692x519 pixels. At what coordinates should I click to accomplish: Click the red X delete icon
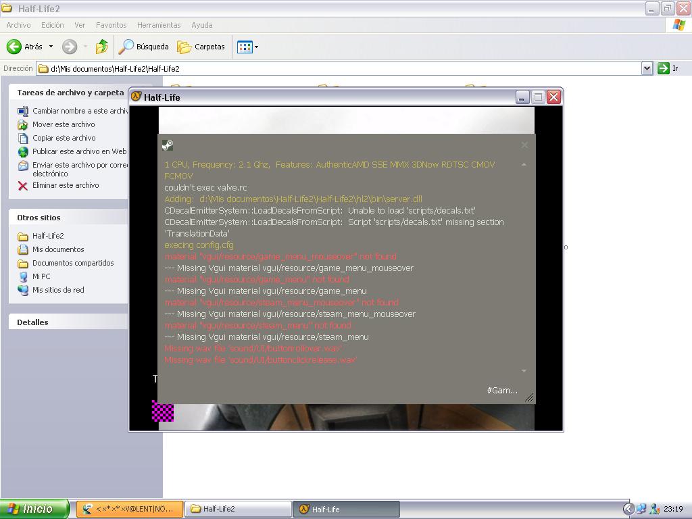click(x=23, y=186)
